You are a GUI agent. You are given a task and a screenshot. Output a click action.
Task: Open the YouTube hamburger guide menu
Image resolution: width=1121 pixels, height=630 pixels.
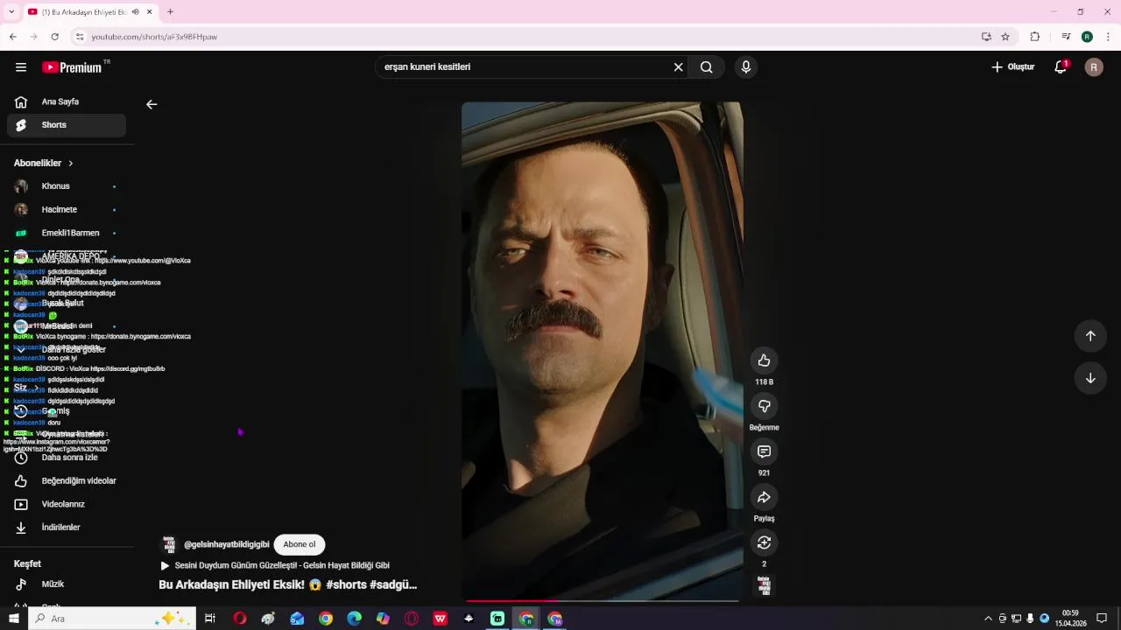pyautogui.click(x=21, y=67)
